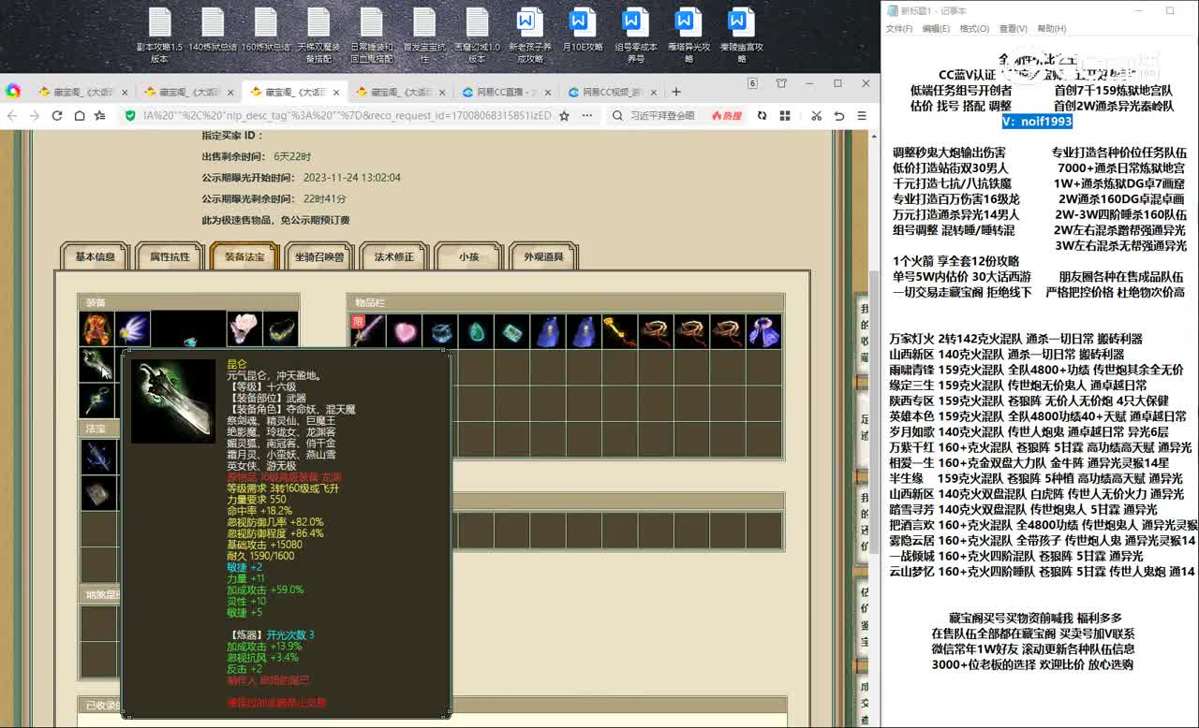The height and width of the screenshot is (728, 1199).
Task: Switch to the 网易CC直播 browser tab
Action: (x=506, y=92)
